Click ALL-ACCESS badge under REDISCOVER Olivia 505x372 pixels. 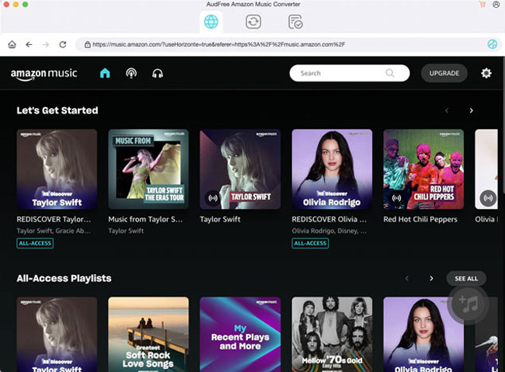(310, 243)
